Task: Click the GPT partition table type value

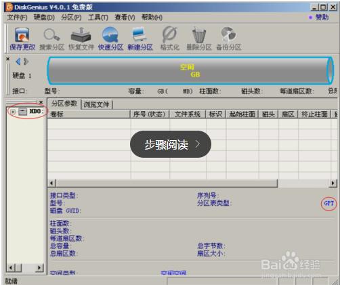Action: (328, 203)
